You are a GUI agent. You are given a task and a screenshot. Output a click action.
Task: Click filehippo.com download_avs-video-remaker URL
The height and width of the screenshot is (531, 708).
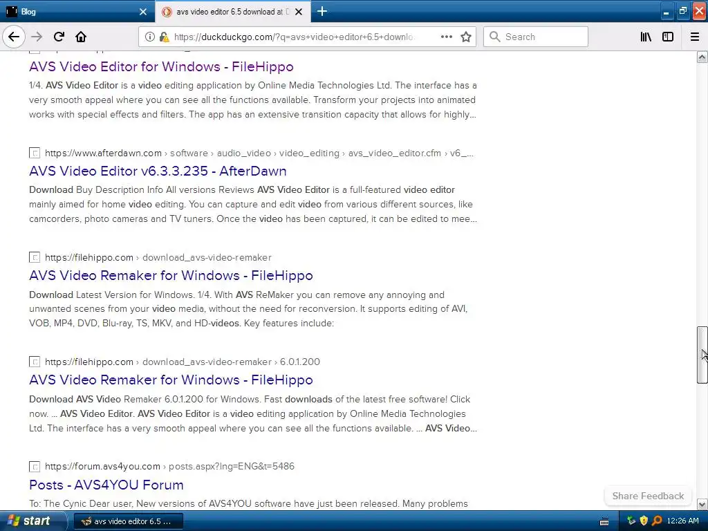(x=158, y=257)
